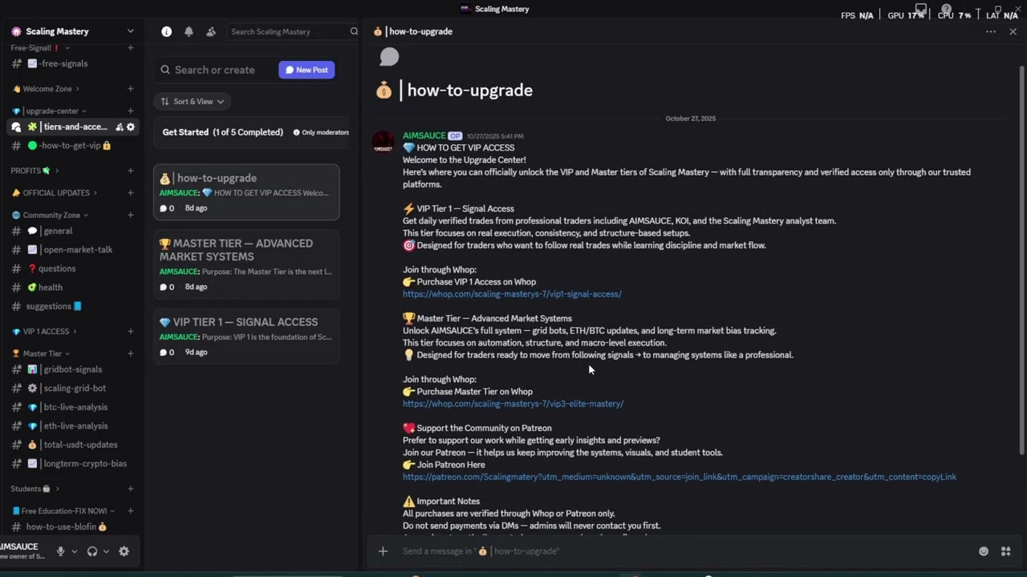
Task: Click AIMSAUCE avatar in the post
Action: pos(384,142)
